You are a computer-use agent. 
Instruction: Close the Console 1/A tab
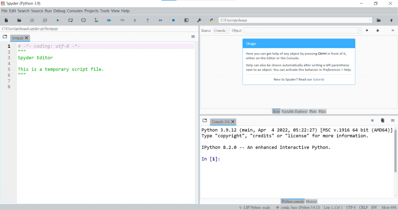[233, 122]
